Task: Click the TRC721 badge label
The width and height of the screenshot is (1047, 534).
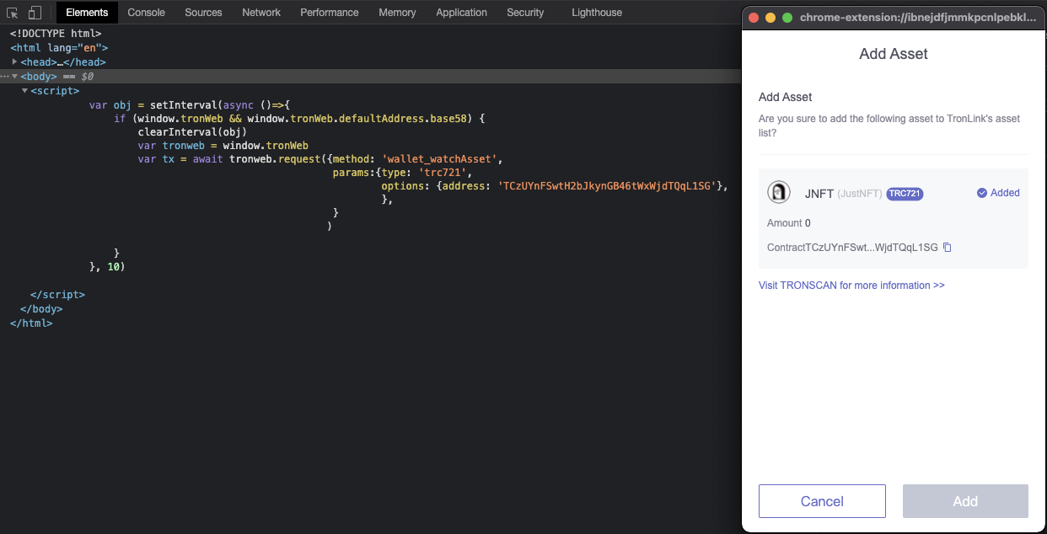Action: pyautogui.click(x=905, y=194)
